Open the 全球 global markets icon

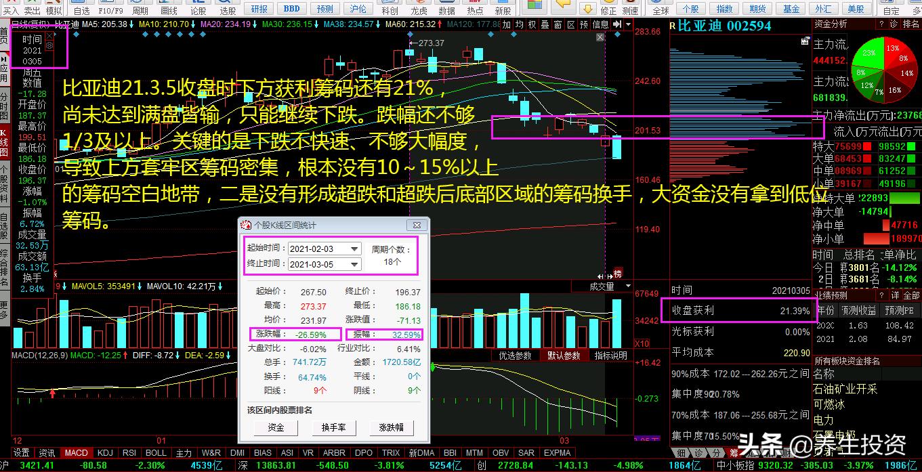[660, 7]
